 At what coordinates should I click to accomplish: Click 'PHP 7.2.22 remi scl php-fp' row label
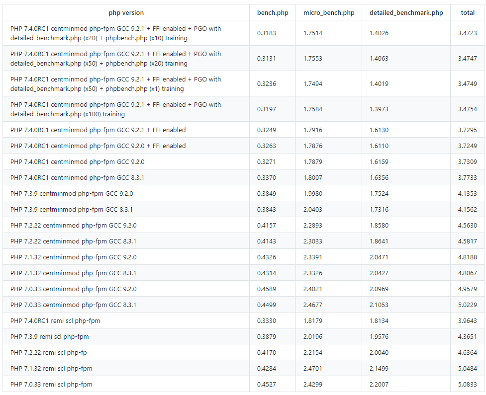coord(49,353)
